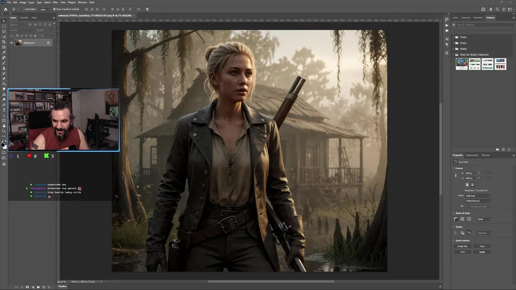This screenshot has height=290, width=516.
Task: Click the Align left edges icon
Action: tap(87, 9)
